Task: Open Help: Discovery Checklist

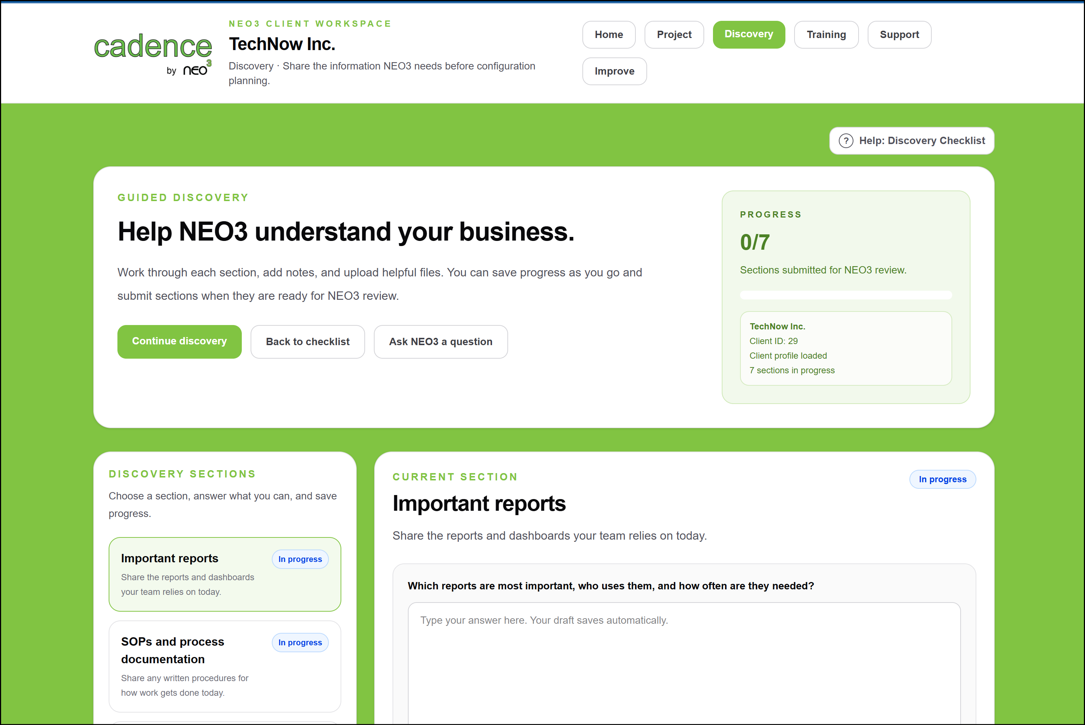Action: coord(912,140)
